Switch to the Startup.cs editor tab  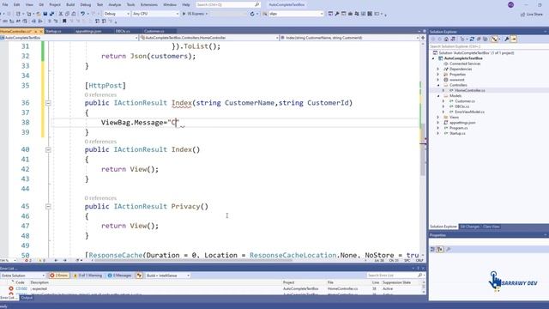(x=53, y=31)
